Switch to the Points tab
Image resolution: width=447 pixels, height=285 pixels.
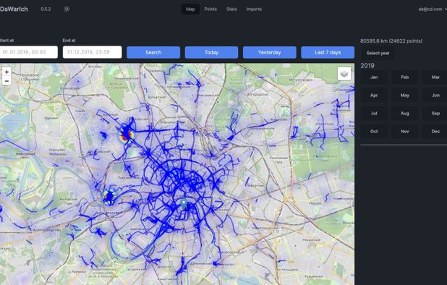(x=210, y=9)
